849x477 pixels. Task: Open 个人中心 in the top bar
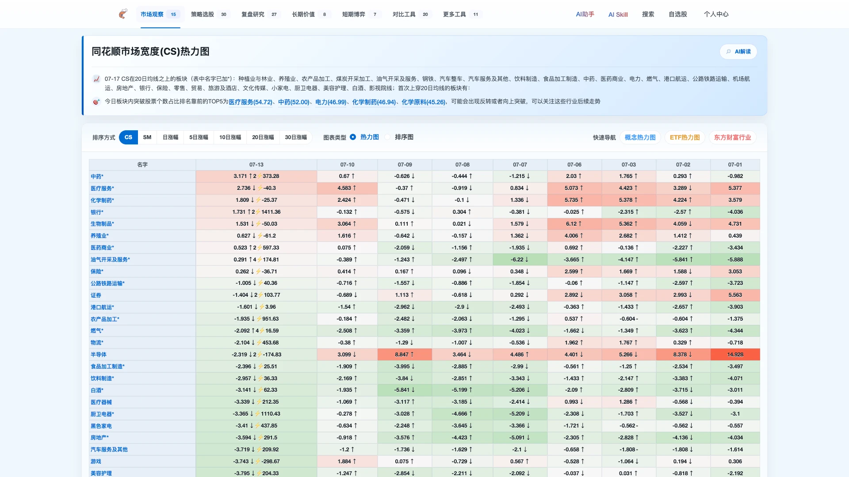[716, 14]
